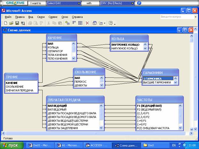
Task: Click the Show Table icon with plus
Action: 67,23
